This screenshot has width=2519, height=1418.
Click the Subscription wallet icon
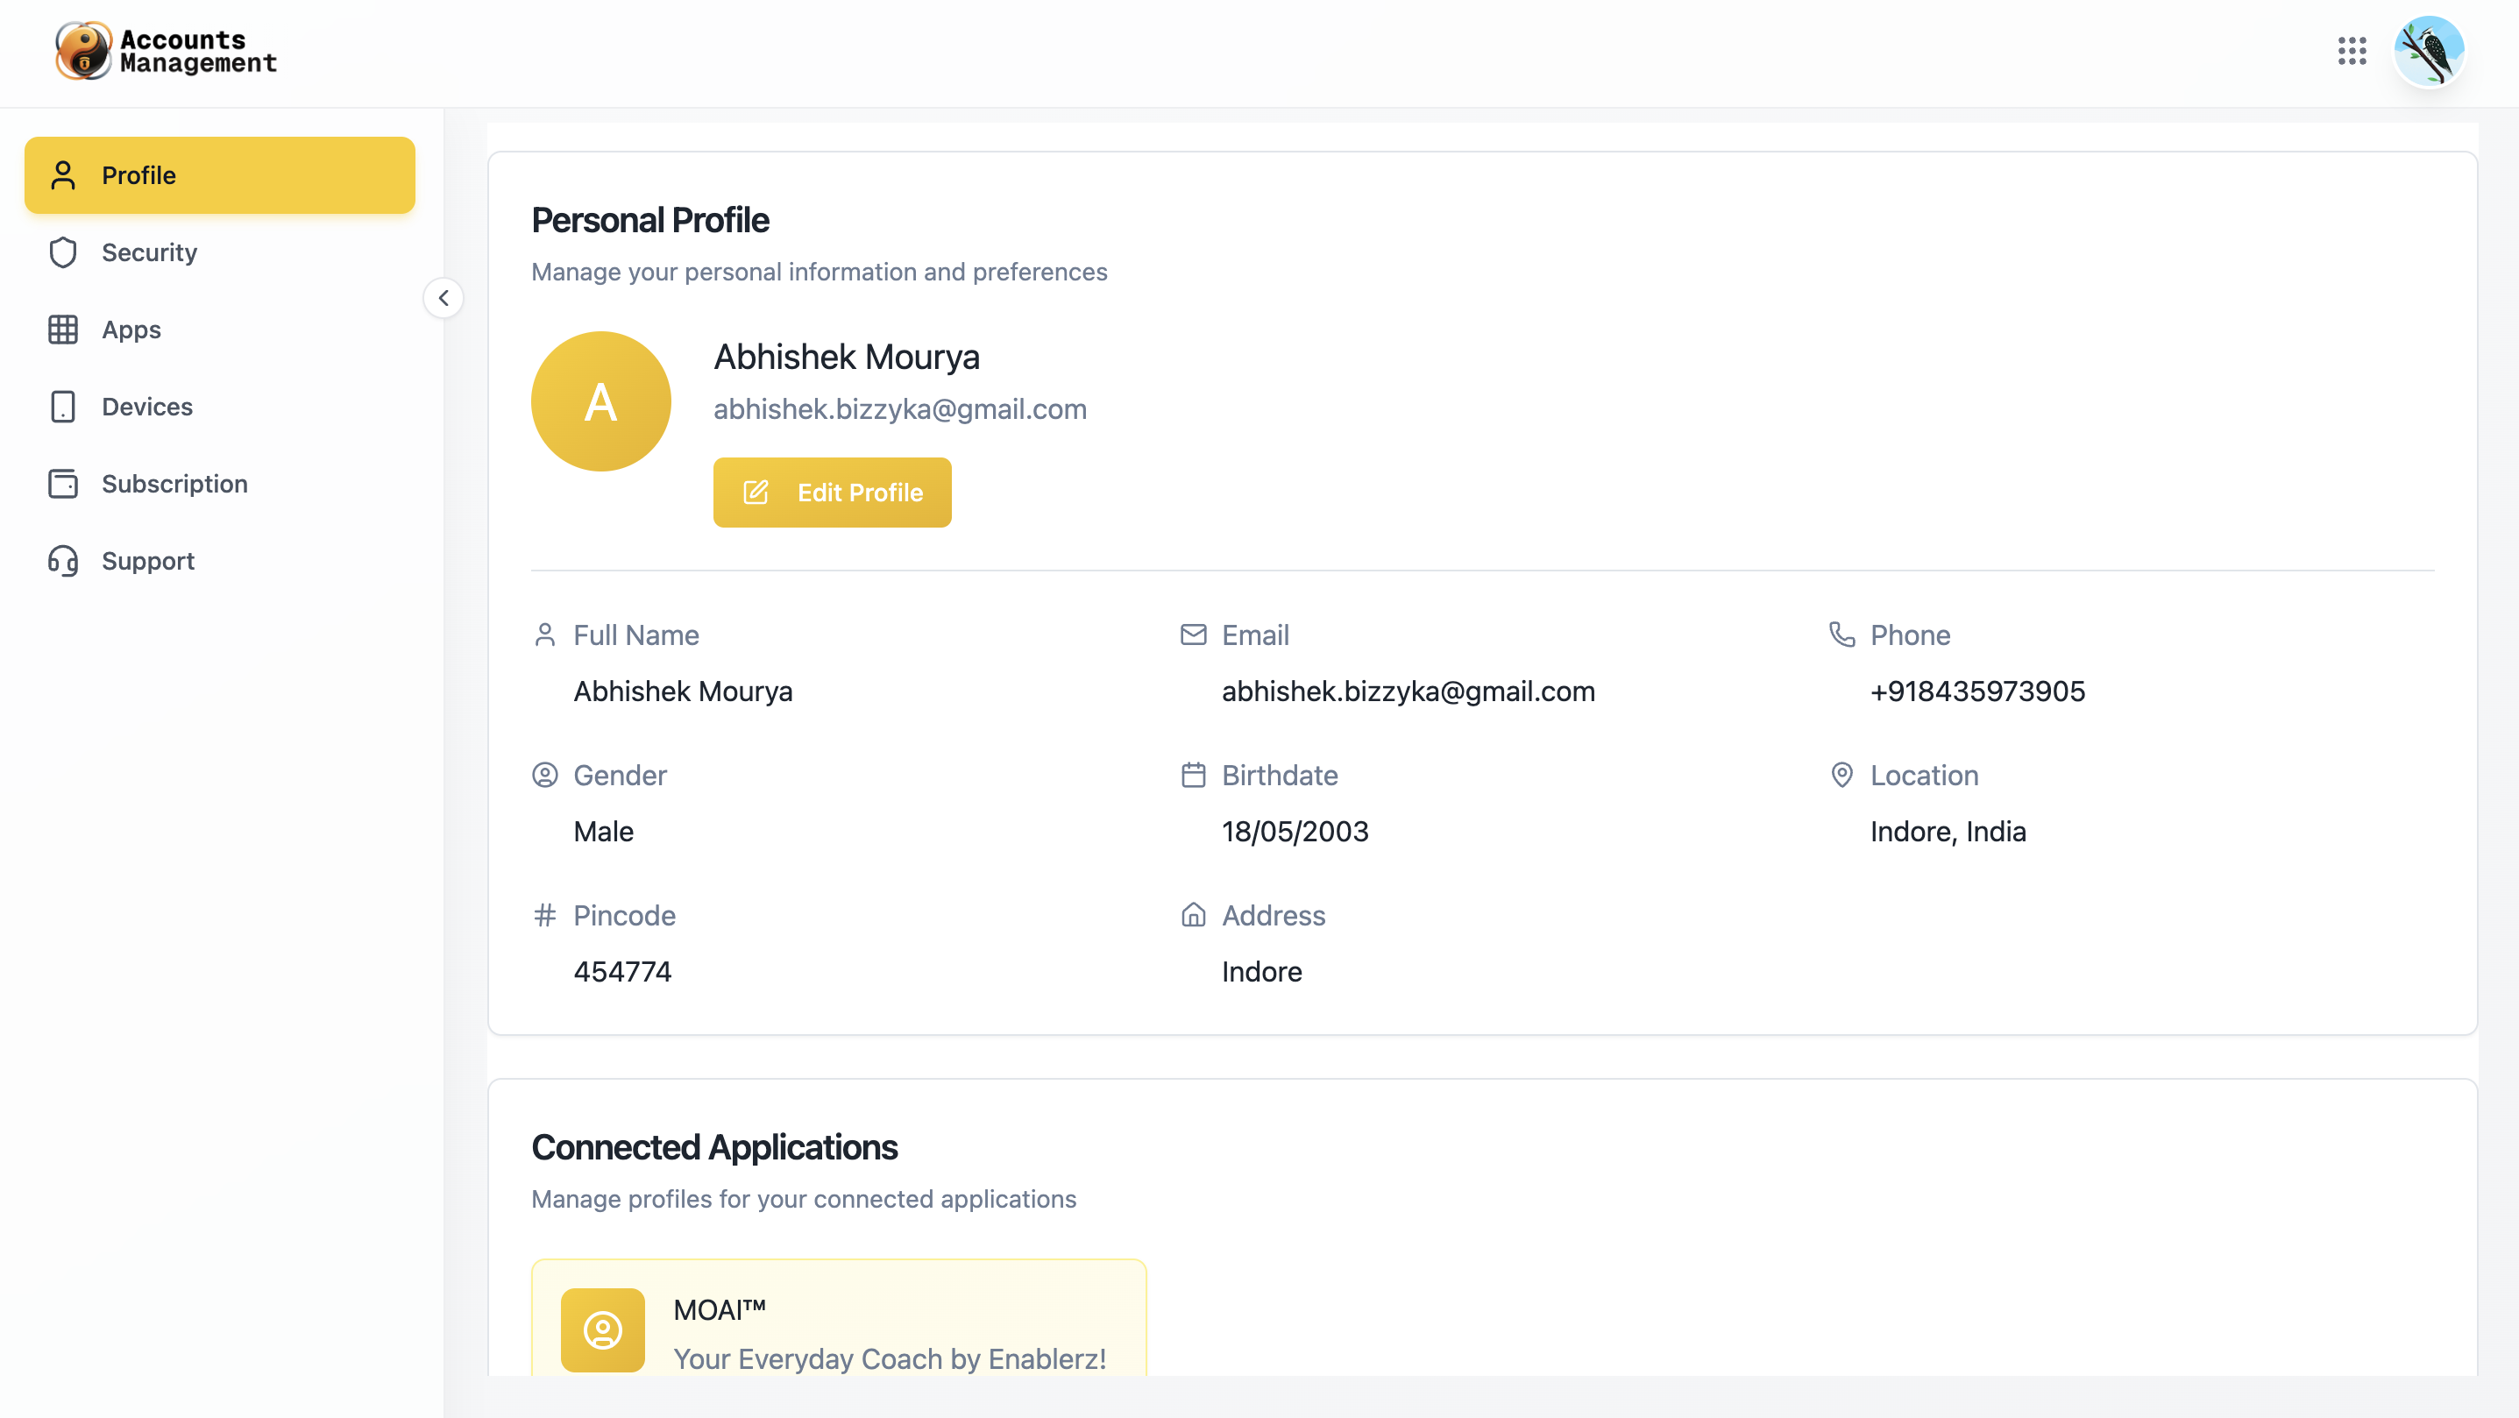(62, 484)
